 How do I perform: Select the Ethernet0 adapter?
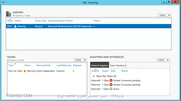click(x=96, y=81)
